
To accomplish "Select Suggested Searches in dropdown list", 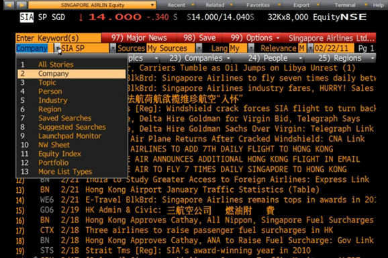I will point(72,127).
